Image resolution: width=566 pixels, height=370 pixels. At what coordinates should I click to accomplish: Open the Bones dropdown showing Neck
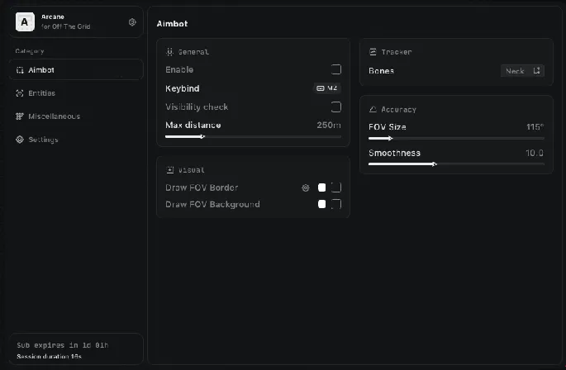pyautogui.click(x=522, y=71)
